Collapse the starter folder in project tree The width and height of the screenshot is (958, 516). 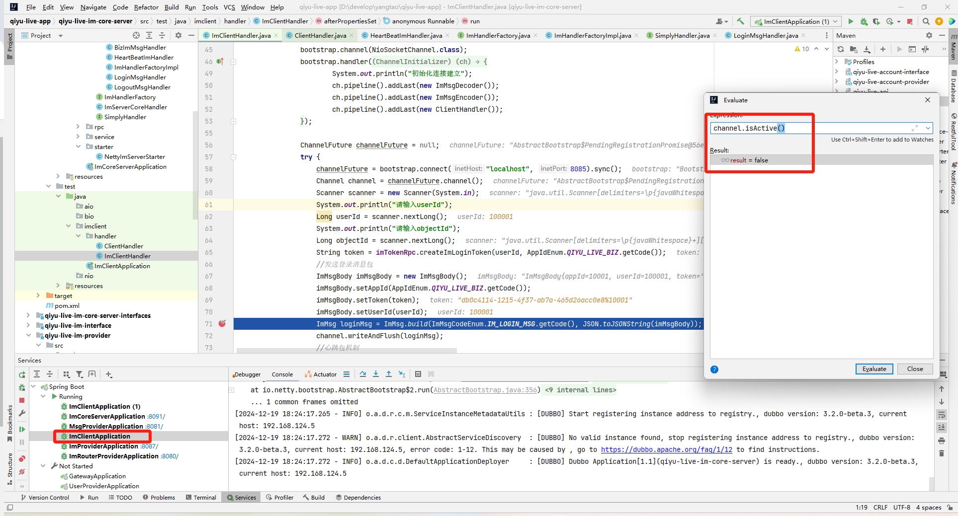click(78, 147)
